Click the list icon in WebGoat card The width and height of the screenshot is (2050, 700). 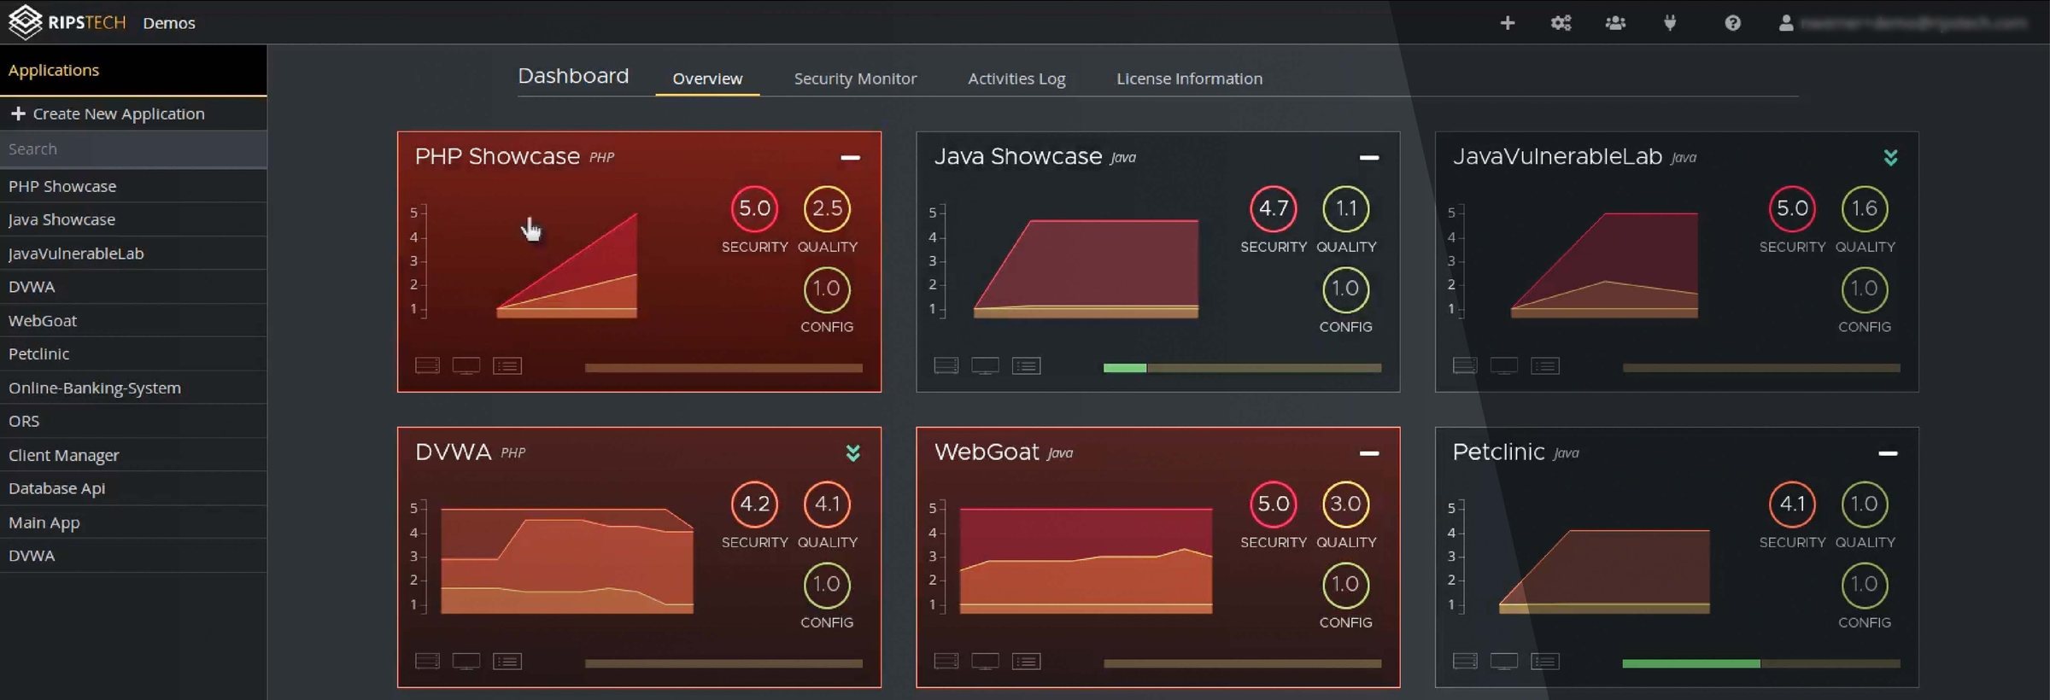tap(1026, 661)
